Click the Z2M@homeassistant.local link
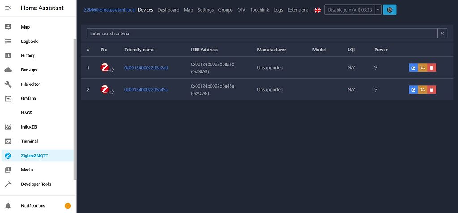 (x=110, y=10)
